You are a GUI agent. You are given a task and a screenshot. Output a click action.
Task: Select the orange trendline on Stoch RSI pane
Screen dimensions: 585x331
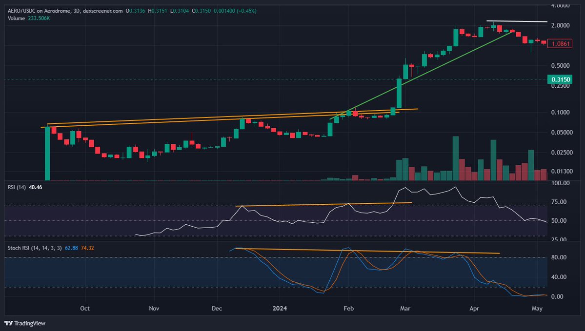[x=366, y=251]
